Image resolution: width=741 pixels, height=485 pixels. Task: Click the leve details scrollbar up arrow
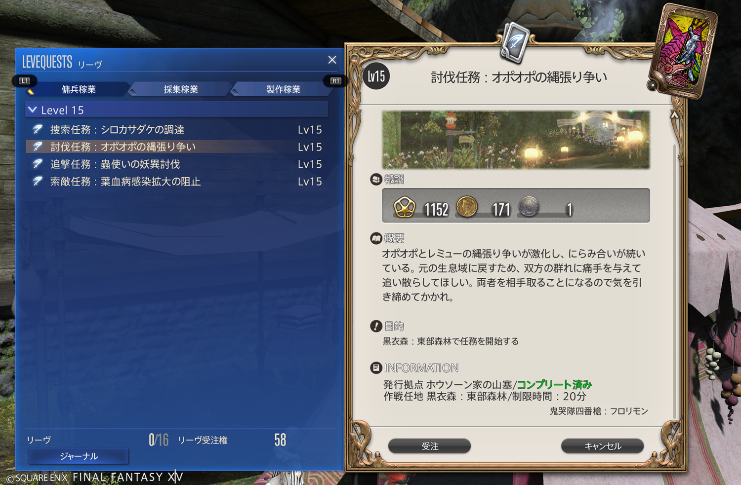pos(674,115)
